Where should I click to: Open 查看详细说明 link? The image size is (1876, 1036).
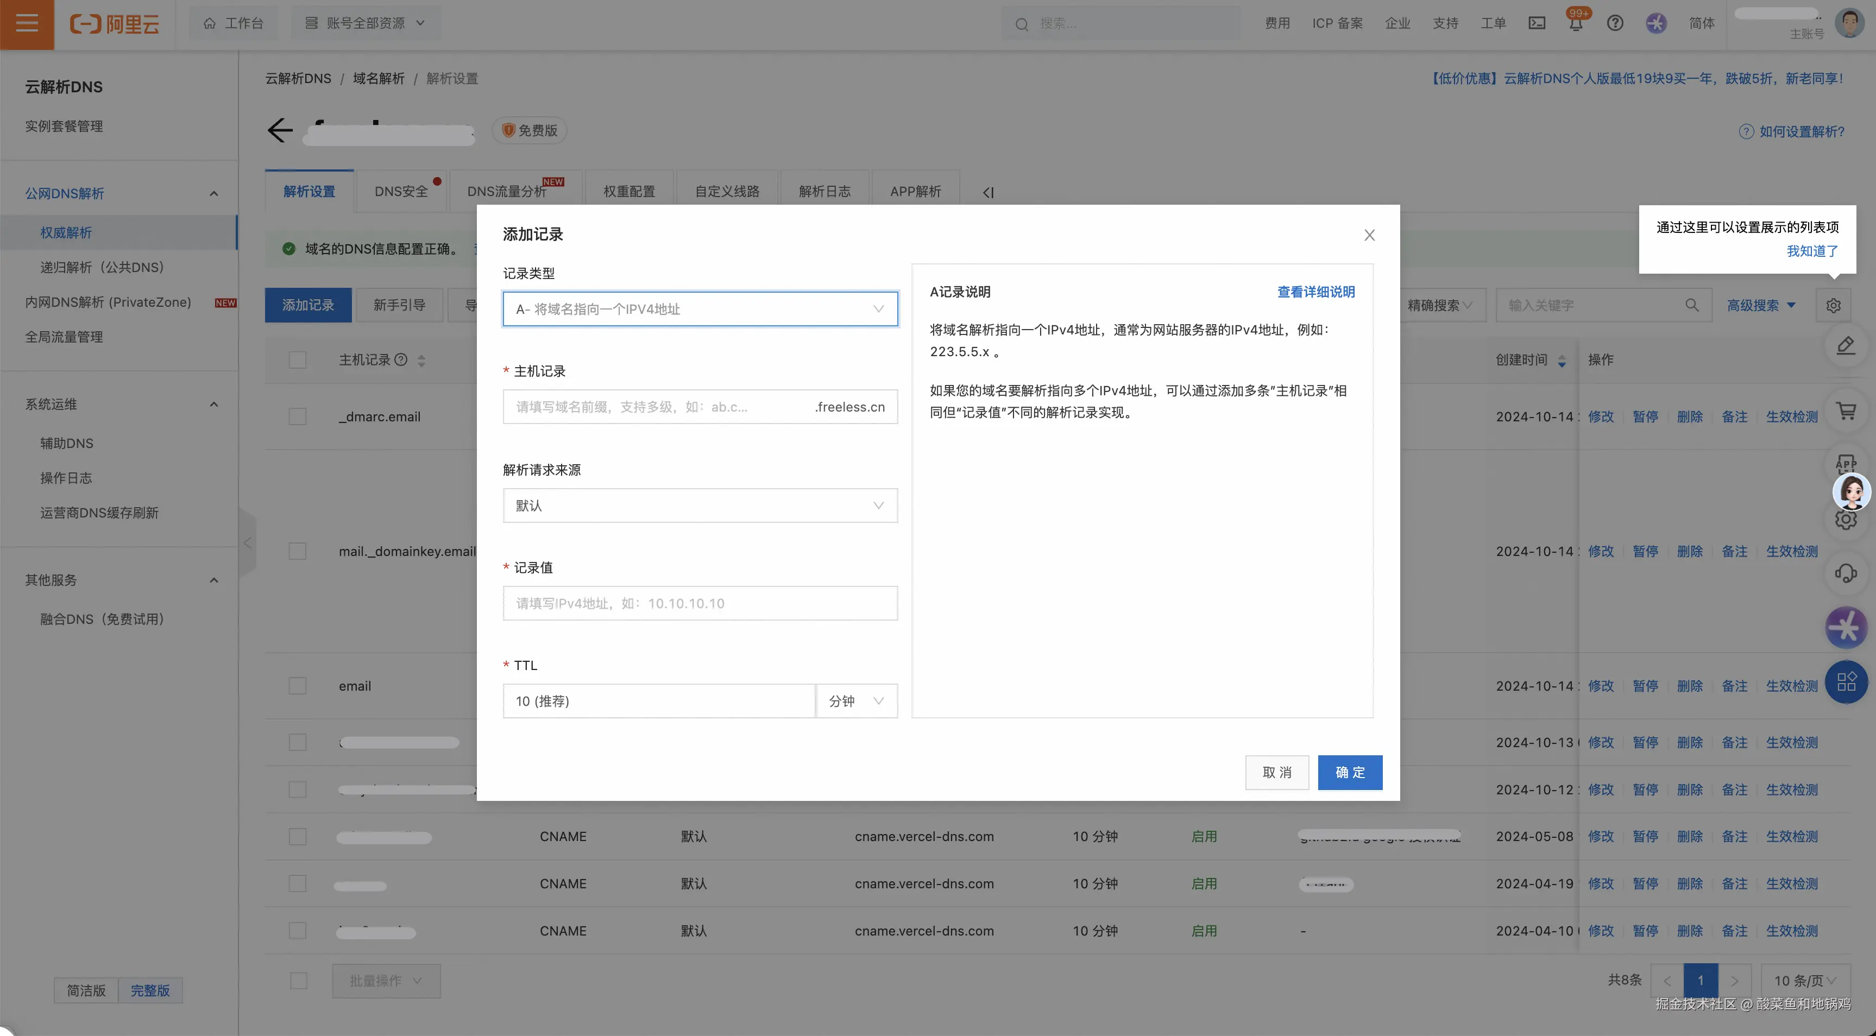point(1315,292)
